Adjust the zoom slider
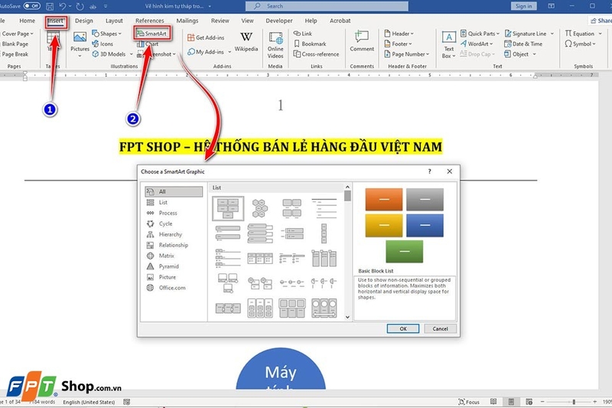 click(x=573, y=402)
